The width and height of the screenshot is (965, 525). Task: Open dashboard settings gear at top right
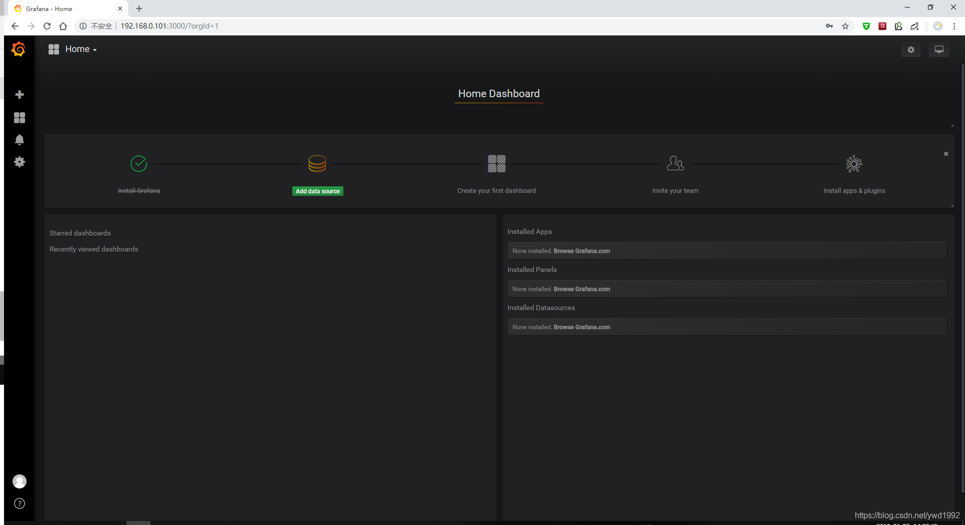pyautogui.click(x=911, y=50)
